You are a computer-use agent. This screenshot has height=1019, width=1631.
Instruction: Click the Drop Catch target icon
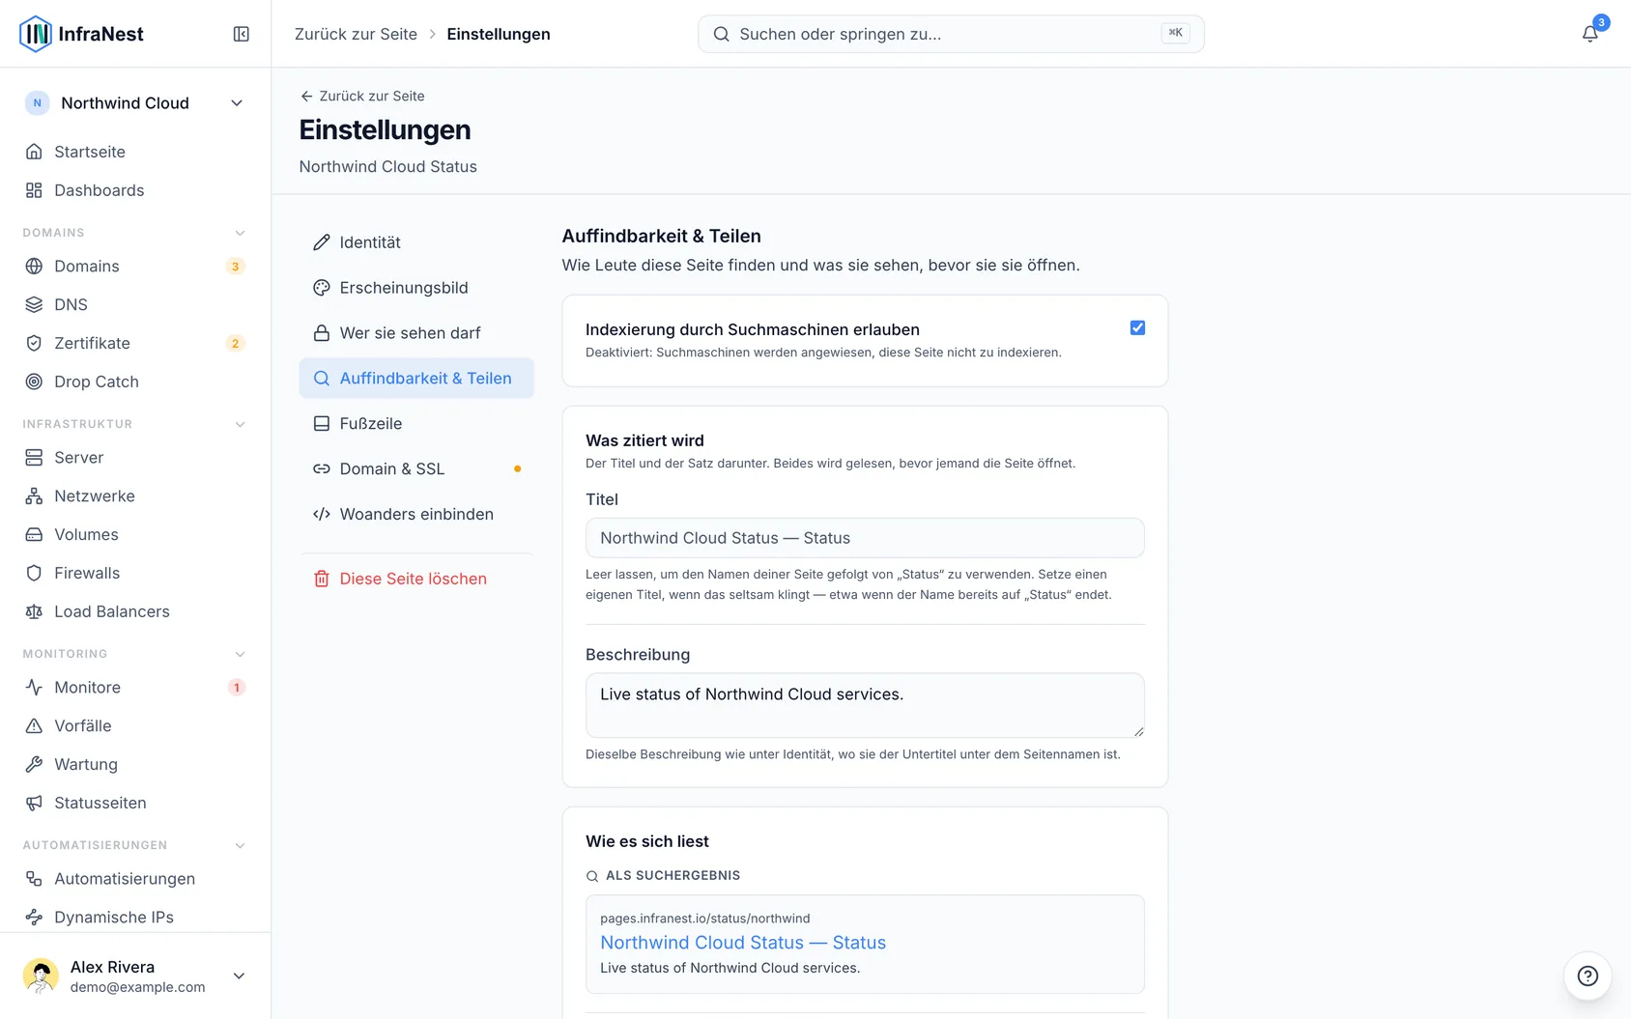tap(34, 382)
